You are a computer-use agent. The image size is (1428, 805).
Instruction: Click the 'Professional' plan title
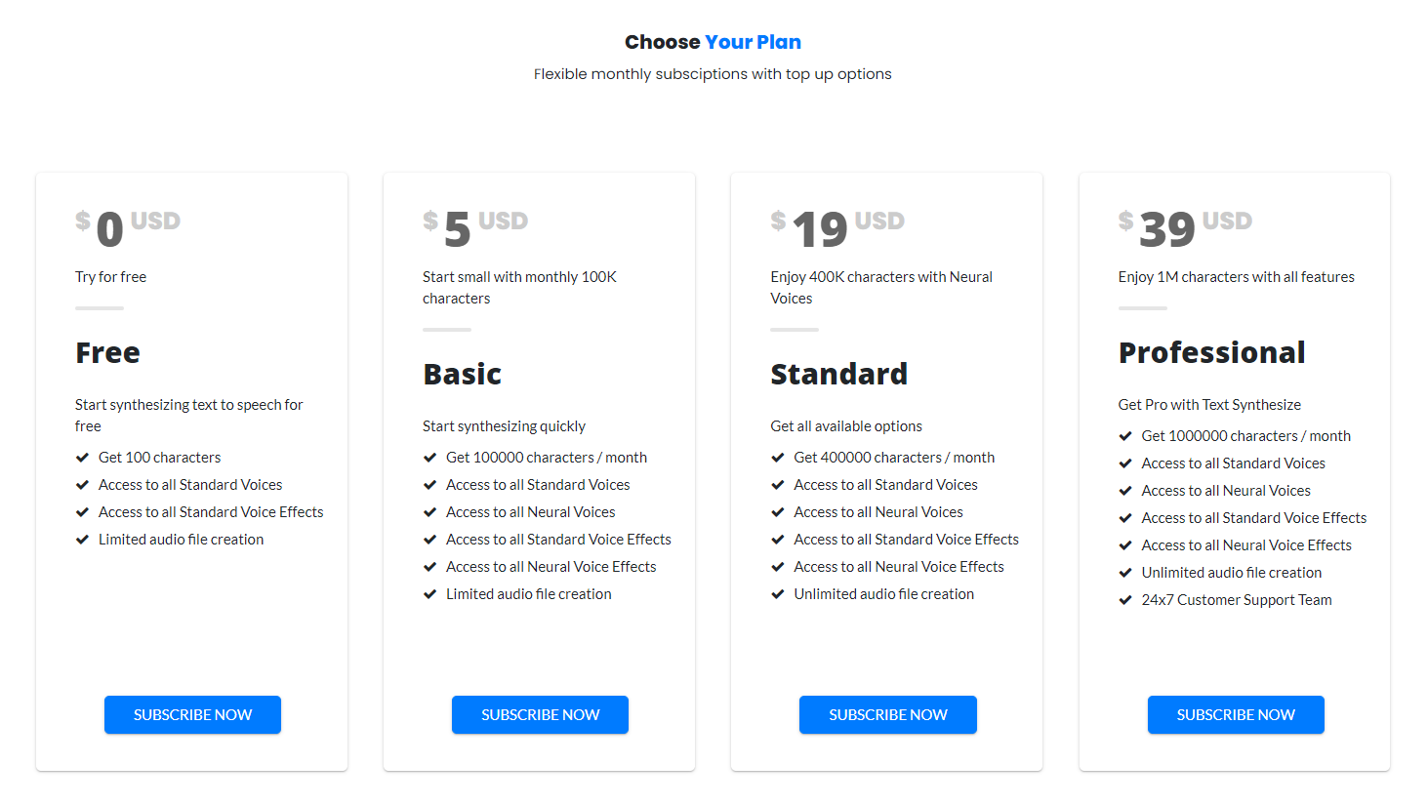(1211, 352)
